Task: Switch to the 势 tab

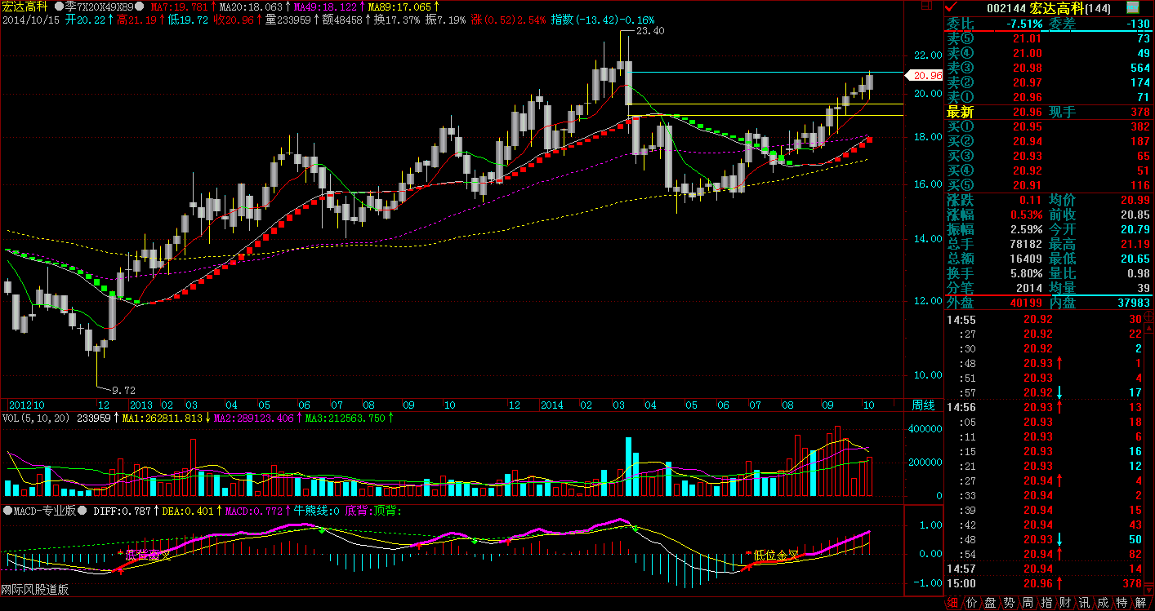Action: click(x=1010, y=603)
